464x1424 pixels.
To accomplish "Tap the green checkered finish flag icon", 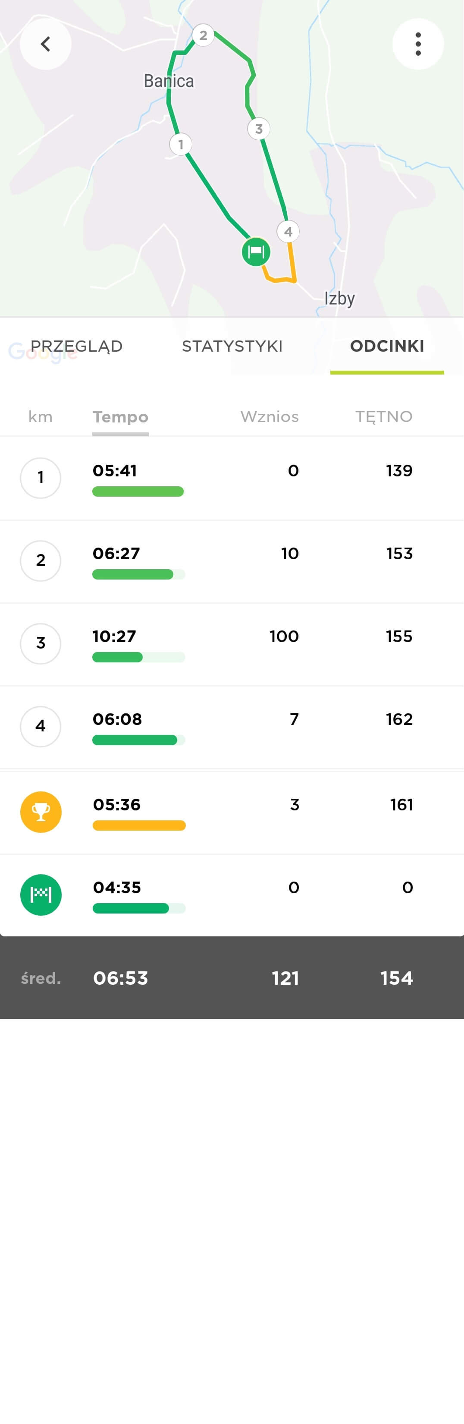I will (41, 895).
